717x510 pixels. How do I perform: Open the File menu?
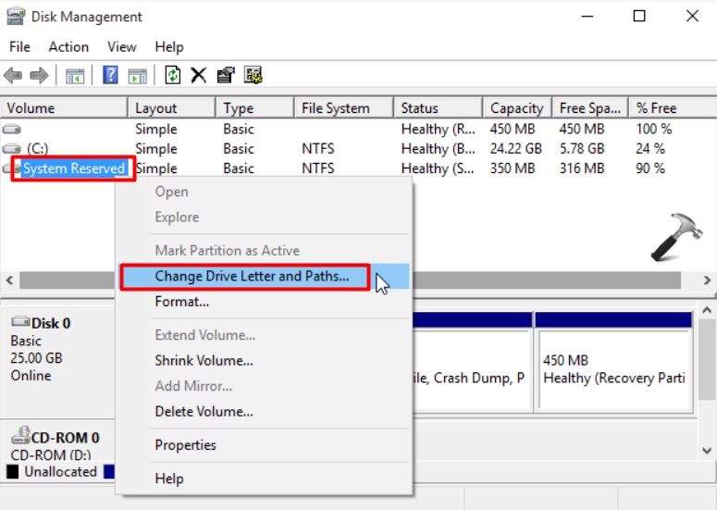coord(19,46)
